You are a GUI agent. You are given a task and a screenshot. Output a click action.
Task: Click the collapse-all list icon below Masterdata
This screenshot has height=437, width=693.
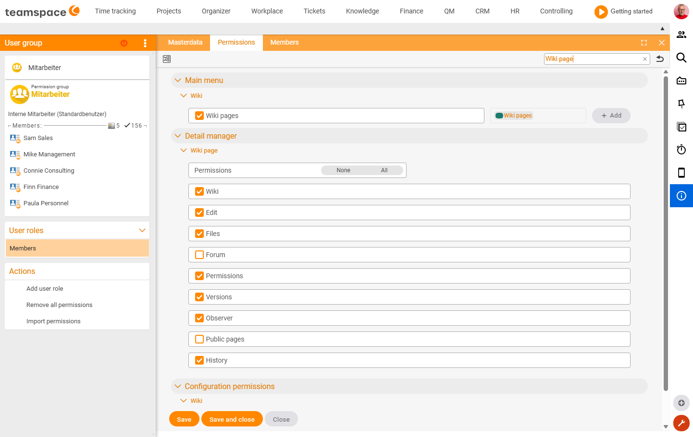click(167, 59)
